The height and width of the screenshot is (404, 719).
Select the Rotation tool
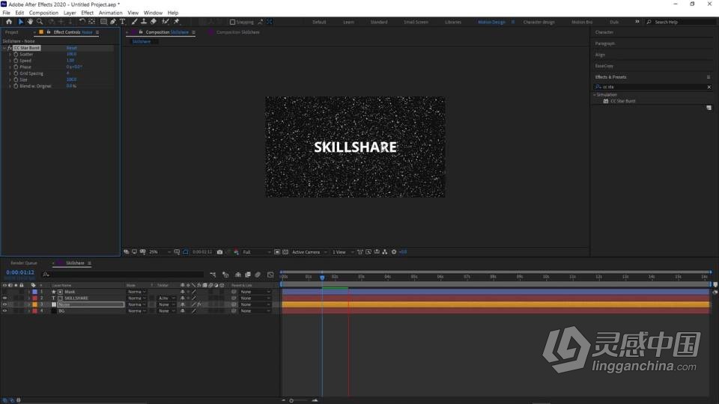tap(82, 22)
